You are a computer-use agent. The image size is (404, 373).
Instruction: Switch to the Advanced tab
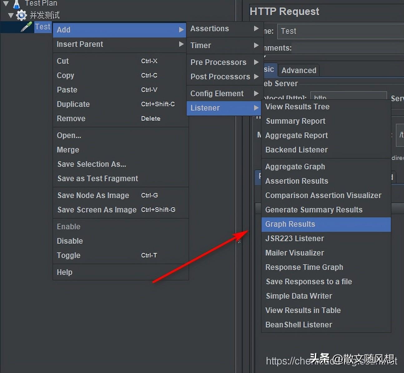tap(299, 71)
